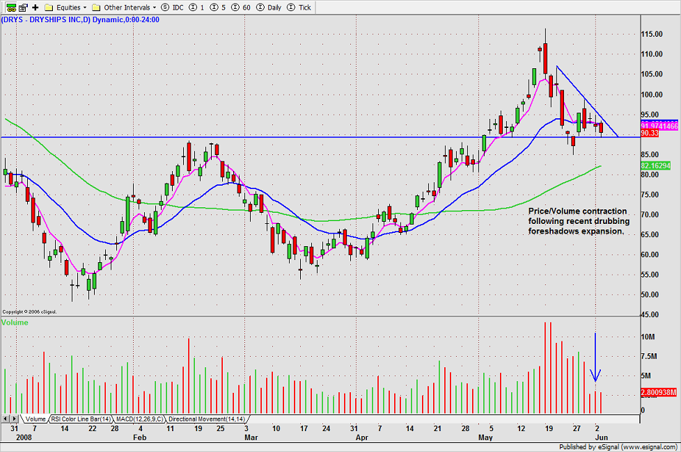Switch to 5-minute interval
Viewport: 681px width, 452px height.
(217, 8)
